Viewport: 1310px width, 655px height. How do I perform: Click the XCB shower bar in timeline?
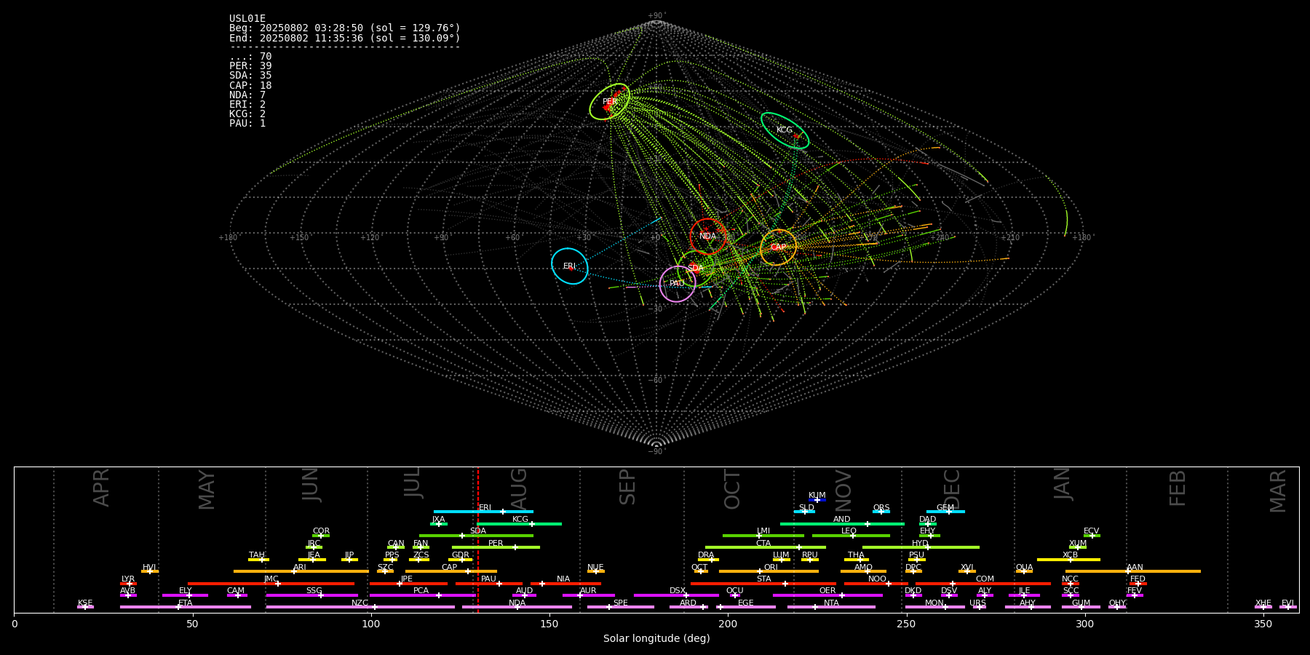click(x=1068, y=560)
